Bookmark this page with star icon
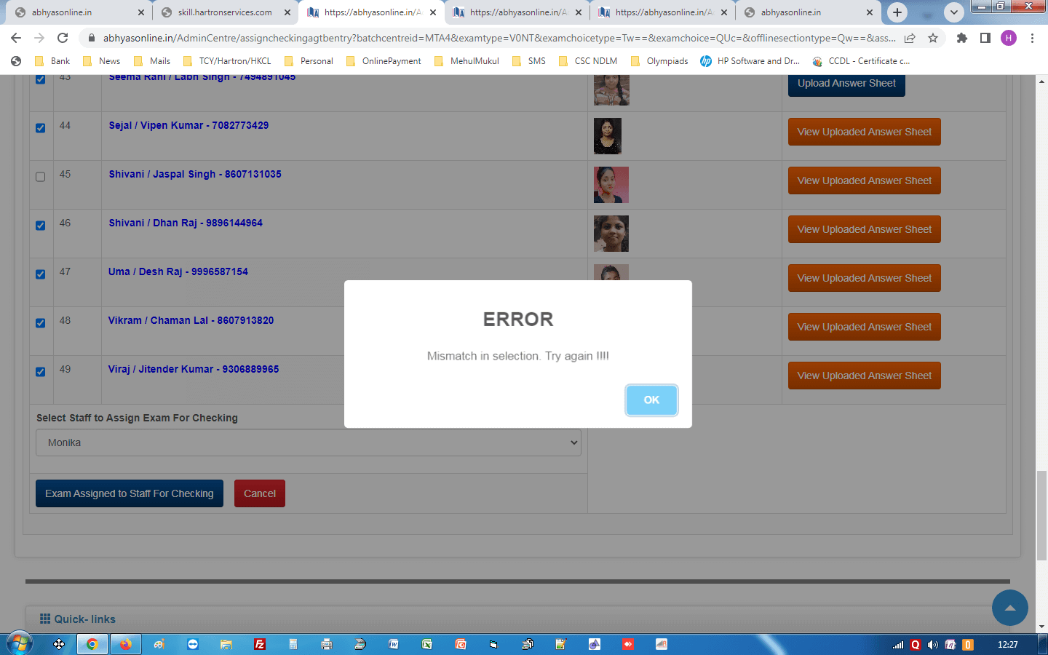This screenshot has height=655, width=1048. pyautogui.click(x=933, y=38)
